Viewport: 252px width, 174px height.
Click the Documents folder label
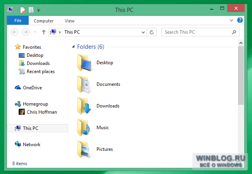pos(108,84)
